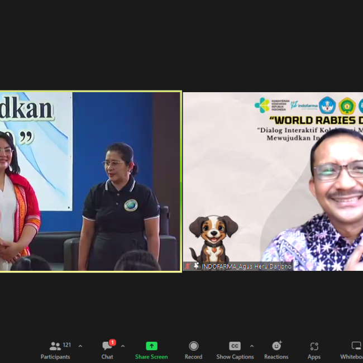Click the green Share Screen icon
The height and width of the screenshot is (363, 363).
[151, 346]
